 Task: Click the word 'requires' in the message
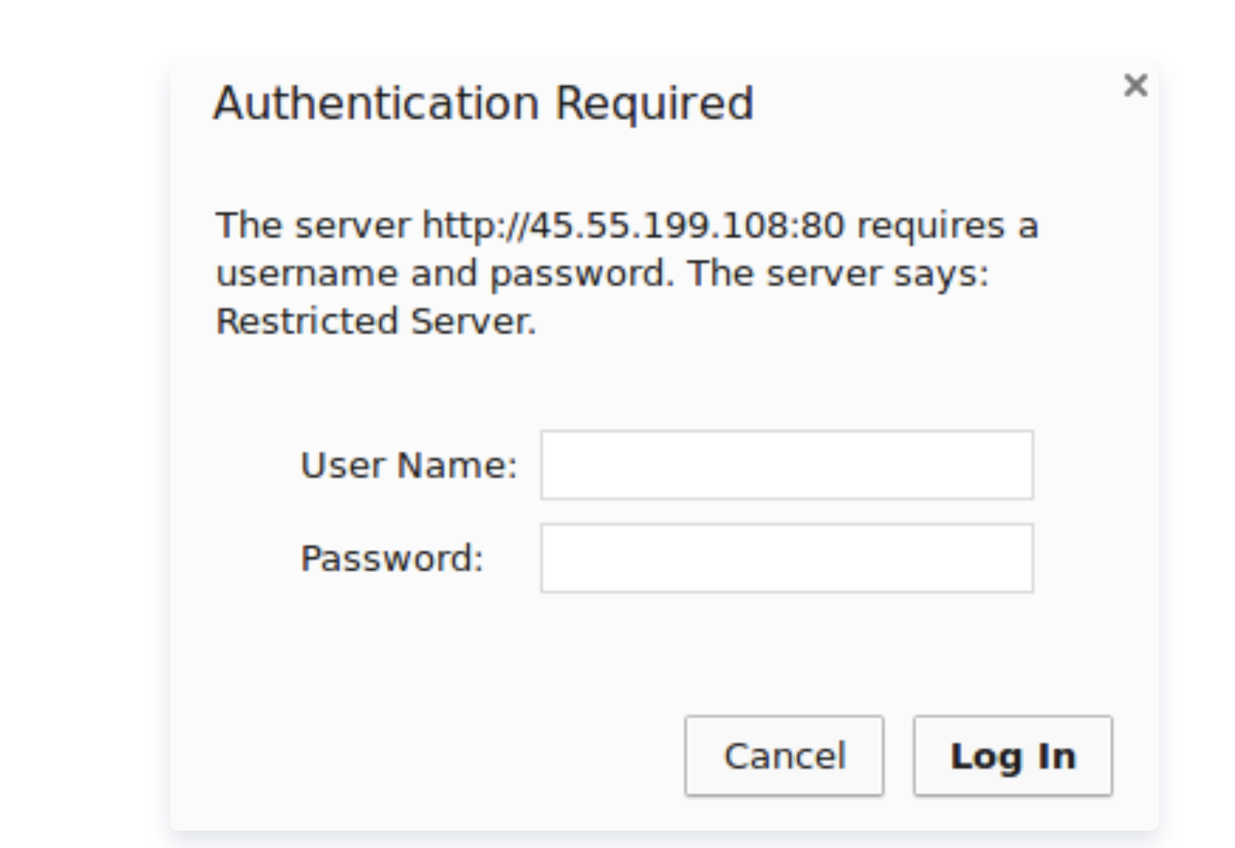(x=930, y=225)
